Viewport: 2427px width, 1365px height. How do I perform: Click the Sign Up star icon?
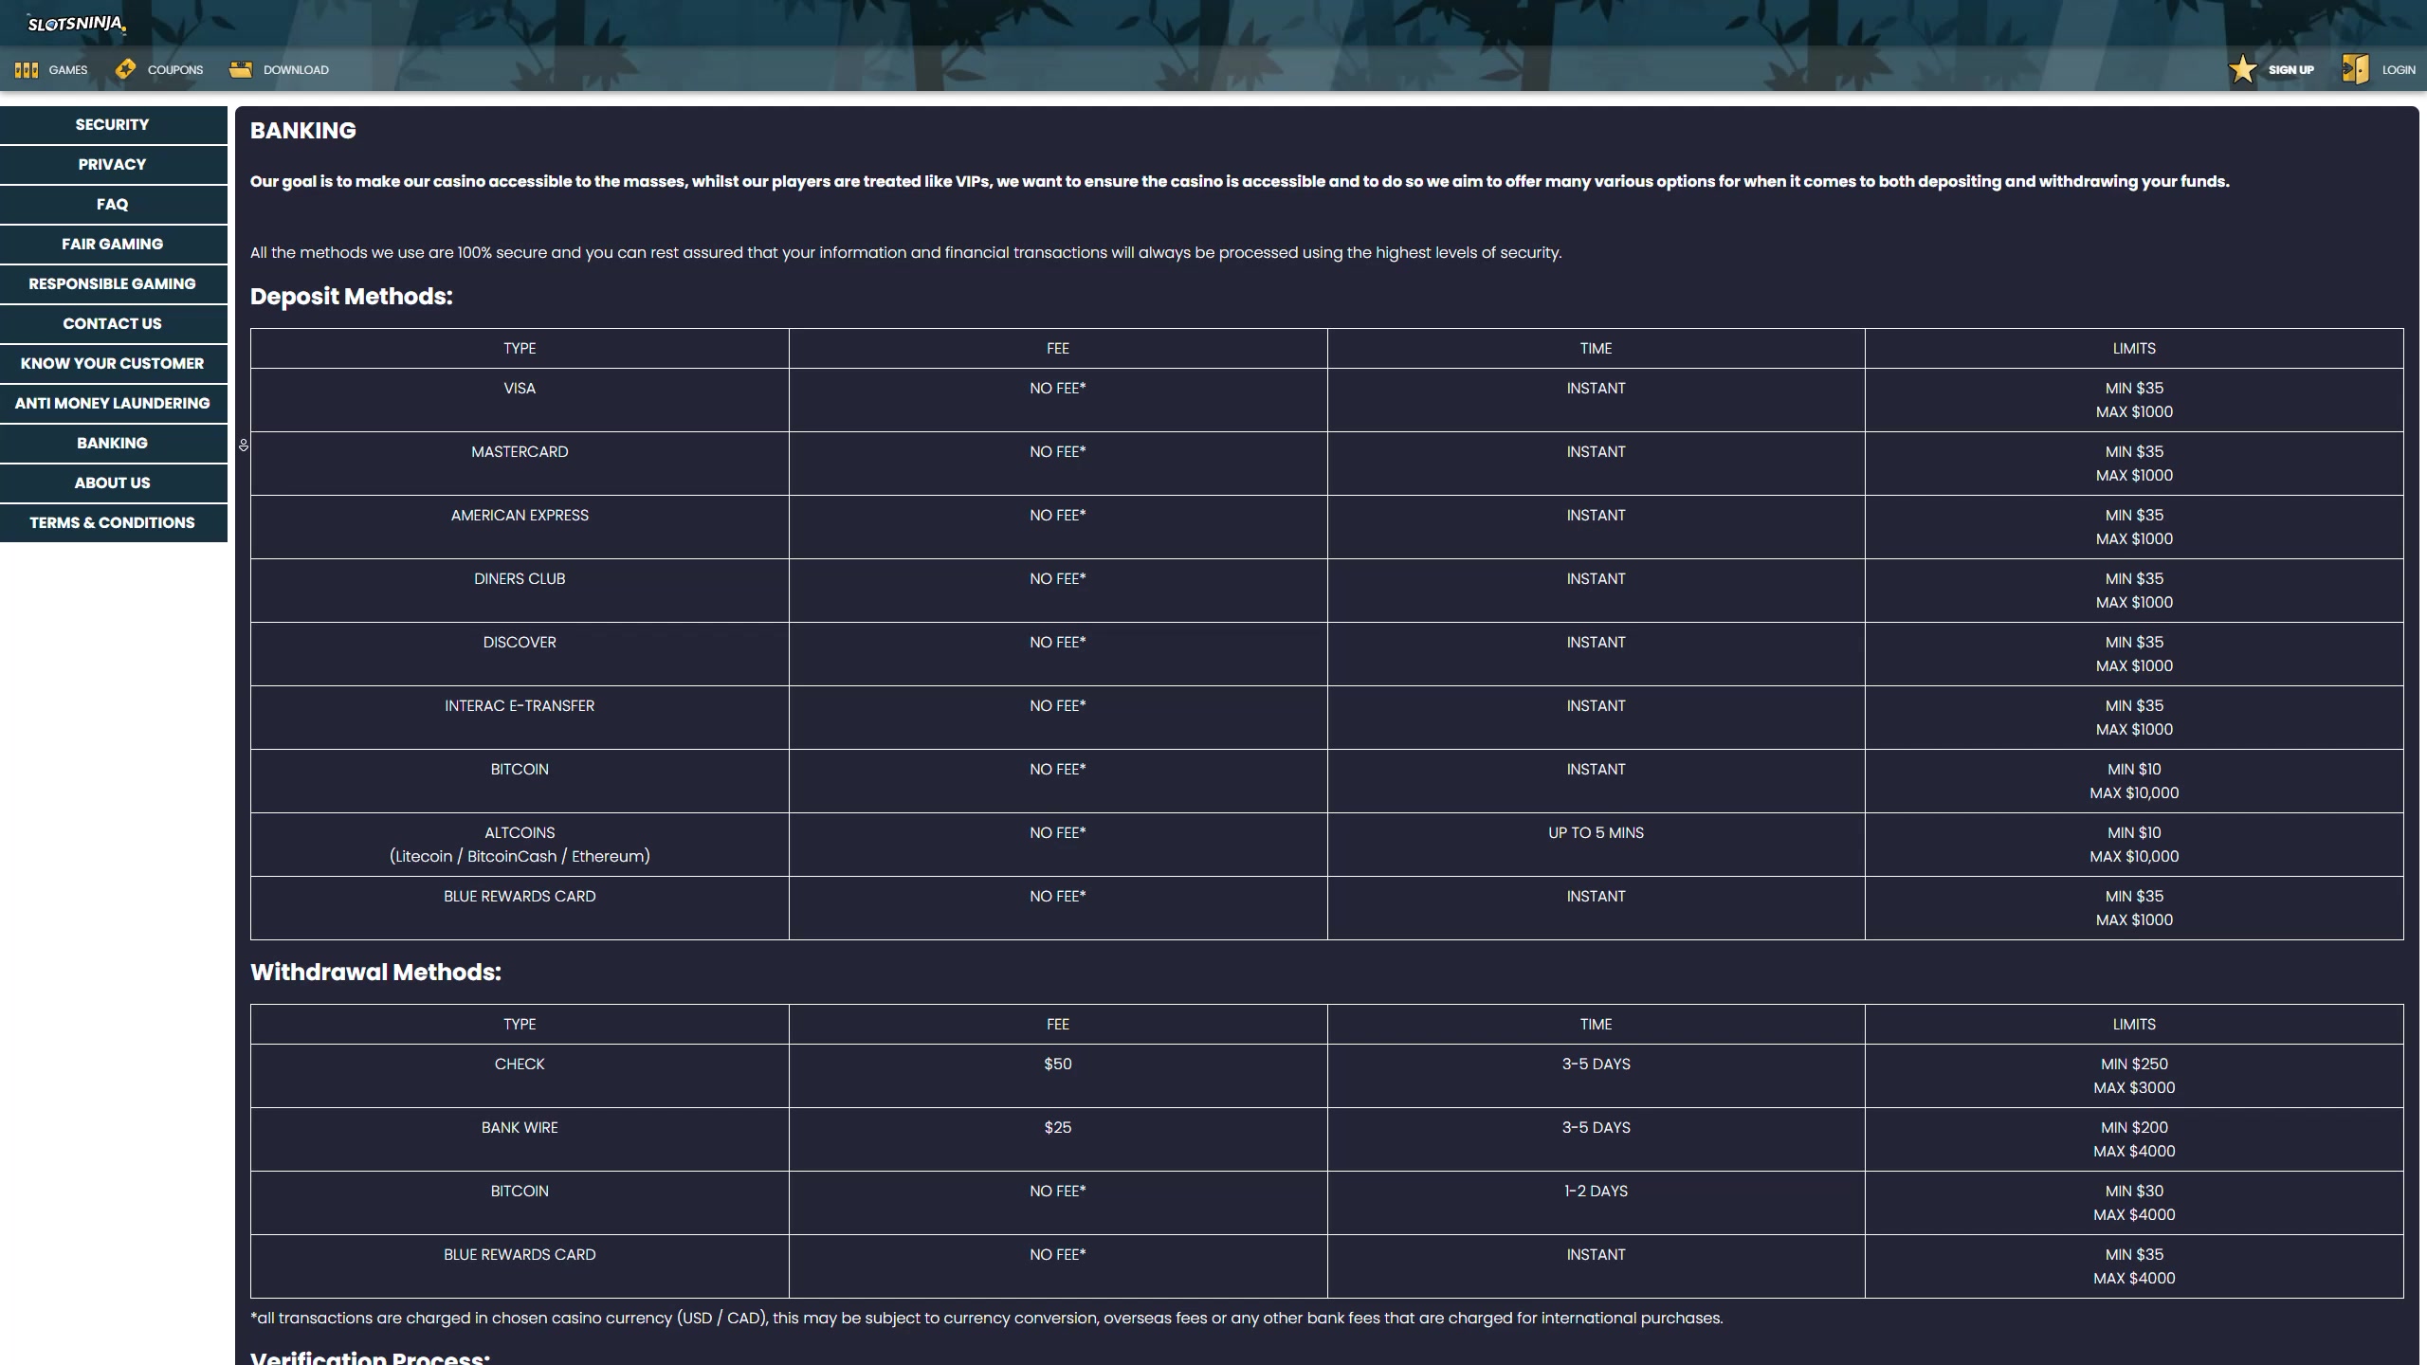click(x=2243, y=69)
